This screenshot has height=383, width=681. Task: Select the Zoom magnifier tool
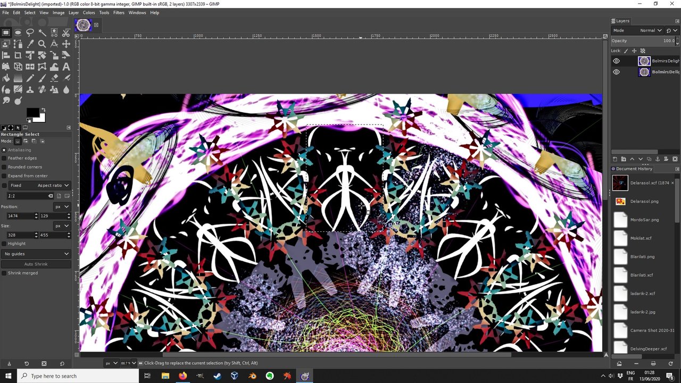coord(42,44)
